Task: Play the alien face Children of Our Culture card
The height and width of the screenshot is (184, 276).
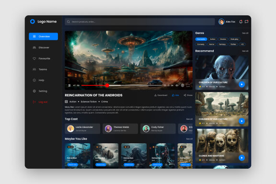Action: 241,84
